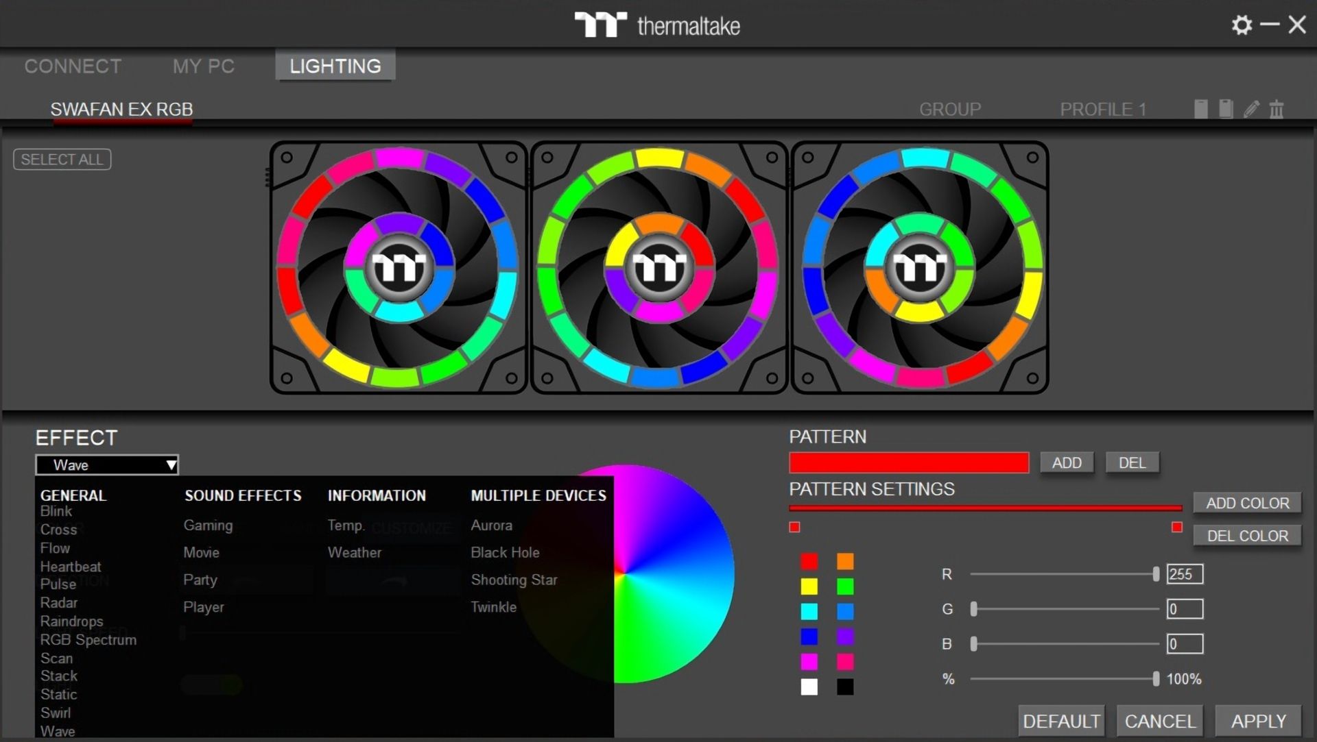Pick Weather under Information

(354, 552)
